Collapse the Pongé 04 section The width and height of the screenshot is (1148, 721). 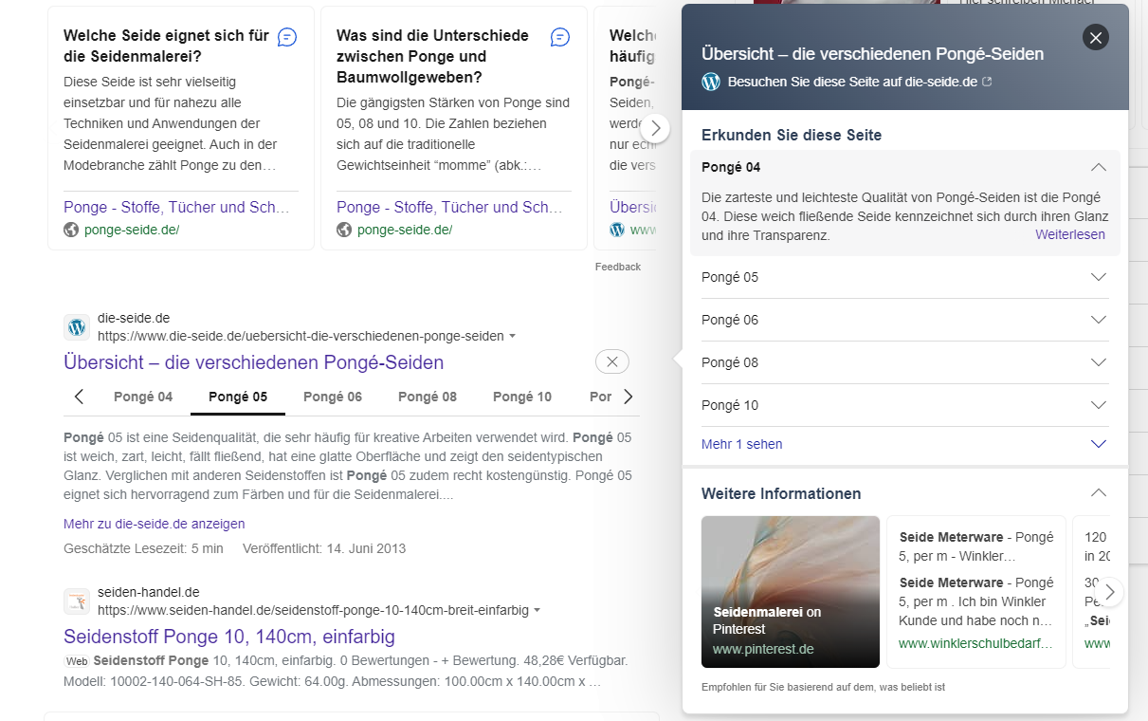(1098, 167)
